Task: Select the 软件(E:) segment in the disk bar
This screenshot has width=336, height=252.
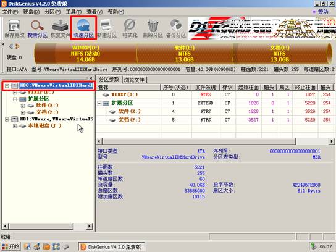Action: (185, 54)
